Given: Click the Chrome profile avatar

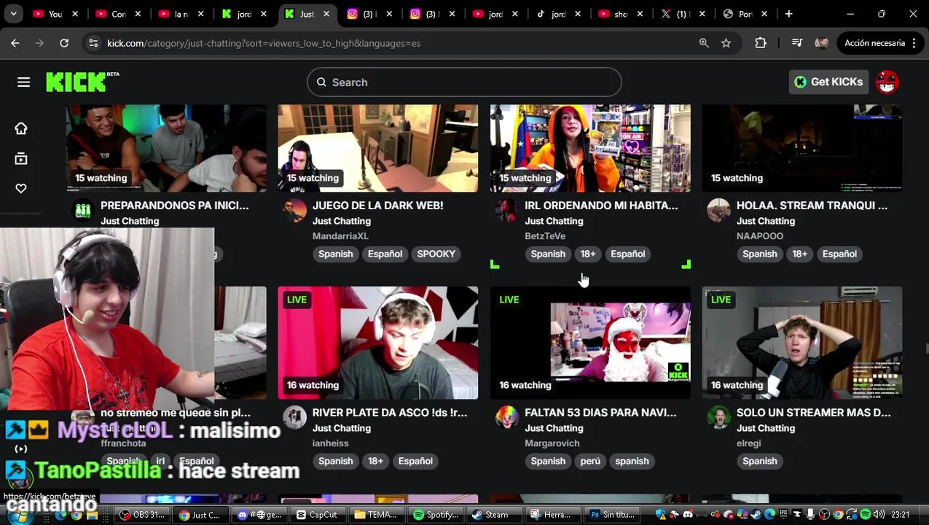Looking at the screenshot, I should (821, 43).
